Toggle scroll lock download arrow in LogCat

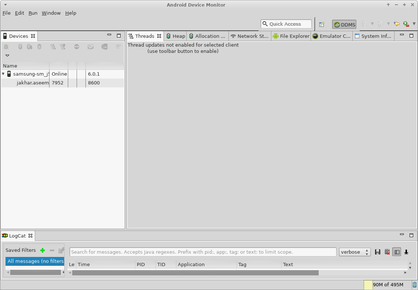click(406, 252)
